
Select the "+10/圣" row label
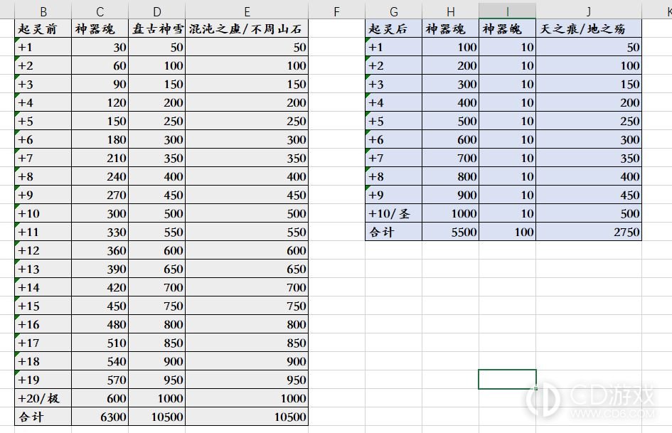pos(393,213)
